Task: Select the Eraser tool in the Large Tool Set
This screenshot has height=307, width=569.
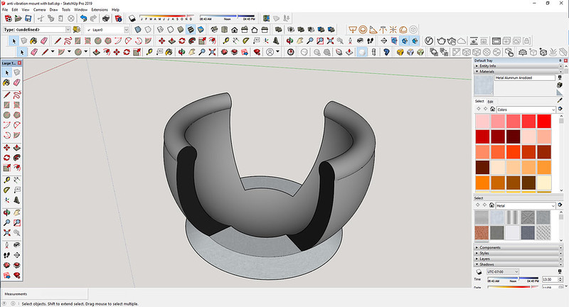Action: pyautogui.click(x=16, y=82)
